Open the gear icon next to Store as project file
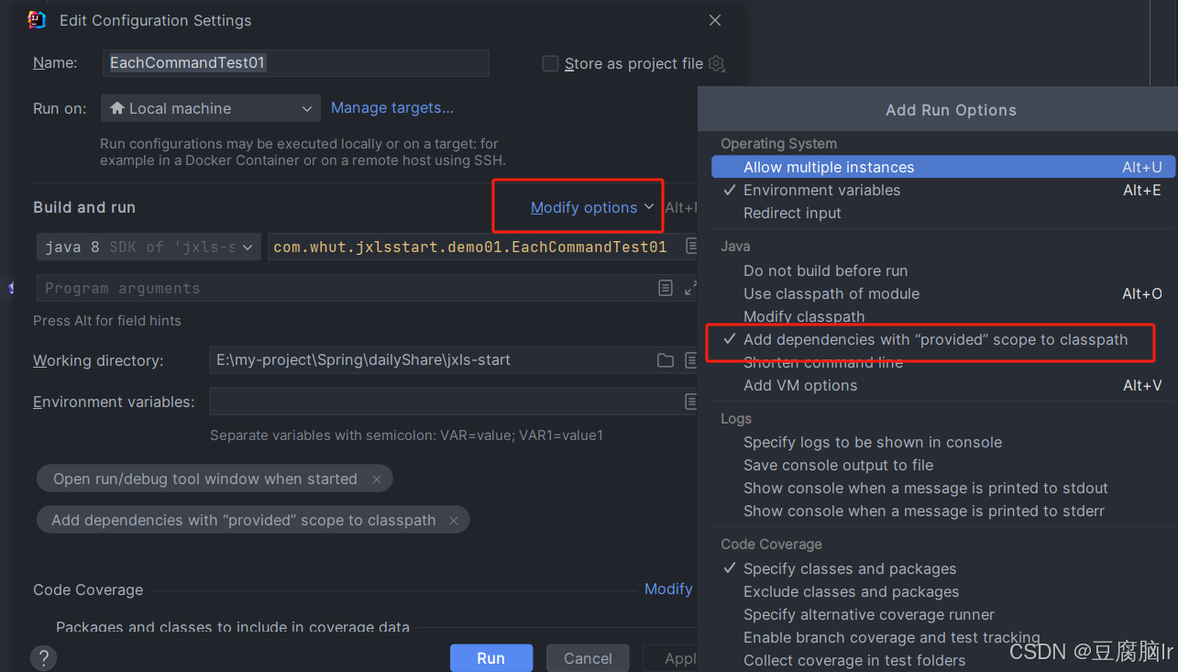 [717, 64]
